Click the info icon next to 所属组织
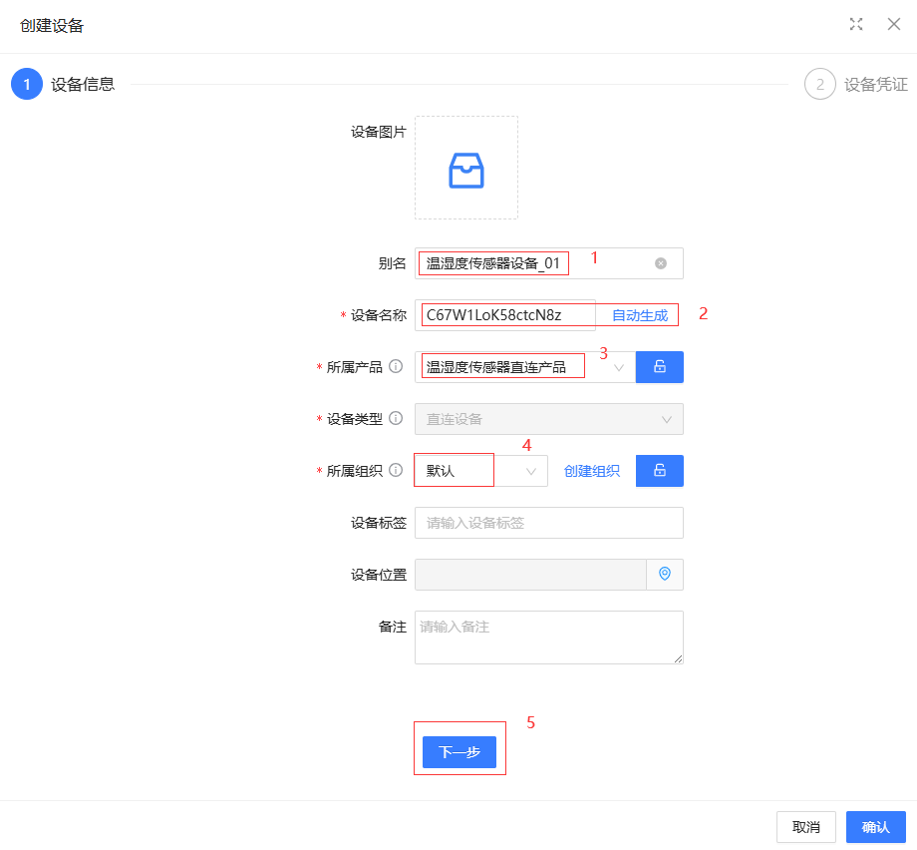The image size is (917, 850). [x=396, y=471]
